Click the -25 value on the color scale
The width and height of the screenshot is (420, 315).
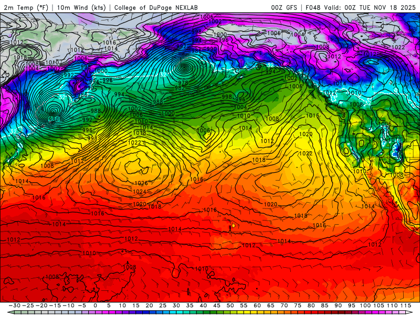pyautogui.click(x=28, y=306)
